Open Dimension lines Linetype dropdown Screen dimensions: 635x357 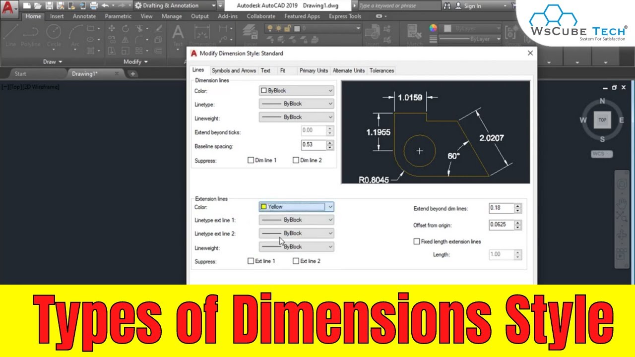click(296, 104)
